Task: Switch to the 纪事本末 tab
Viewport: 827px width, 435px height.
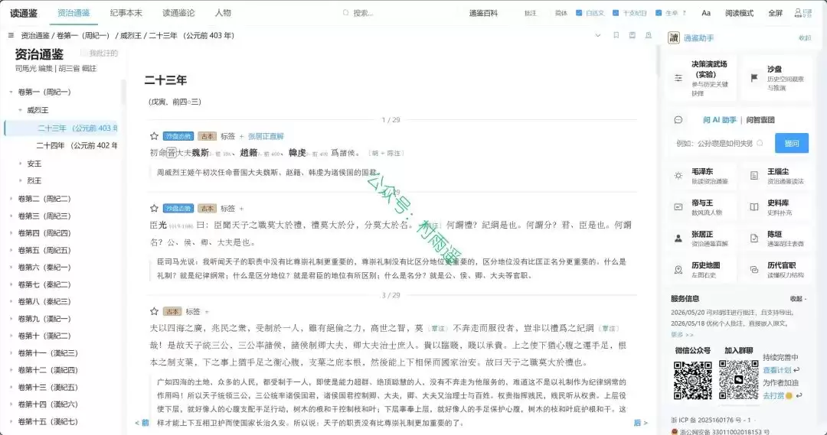Action: pos(126,13)
